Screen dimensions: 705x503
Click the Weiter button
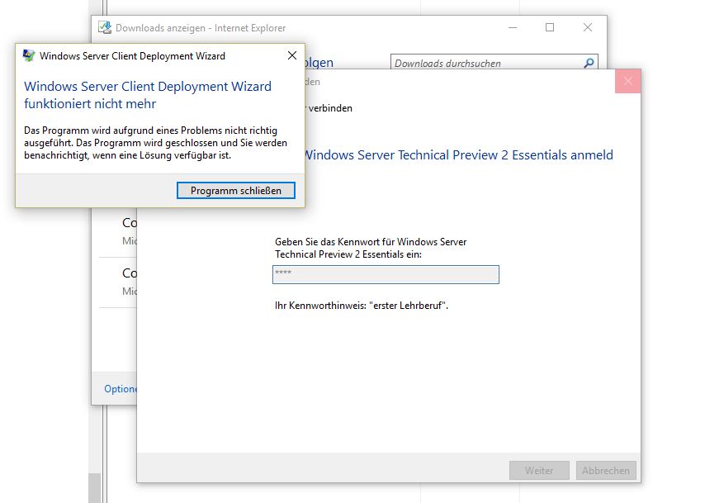point(539,470)
